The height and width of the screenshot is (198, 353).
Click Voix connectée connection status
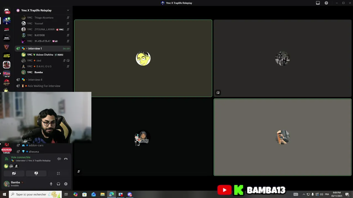(x=21, y=157)
